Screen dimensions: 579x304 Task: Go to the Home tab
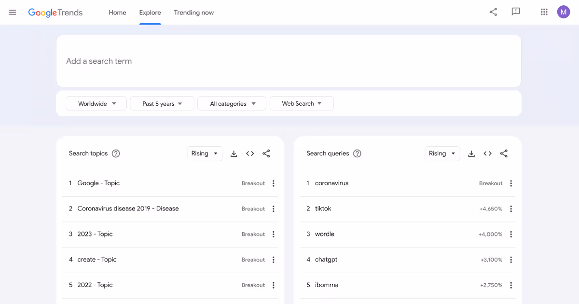point(117,13)
